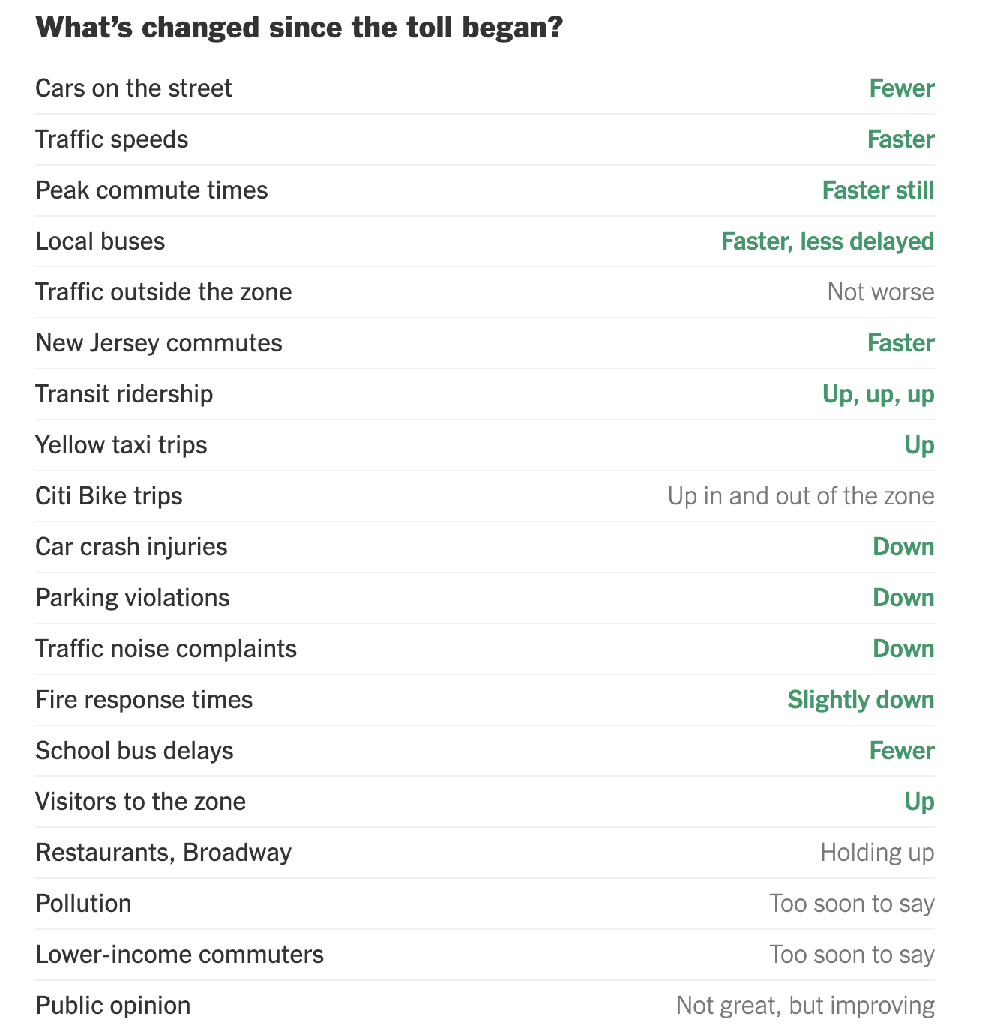The width and height of the screenshot is (985, 1031).
Task: Select the 'Traffic outside the zone' row
Action: coord(485,292)
